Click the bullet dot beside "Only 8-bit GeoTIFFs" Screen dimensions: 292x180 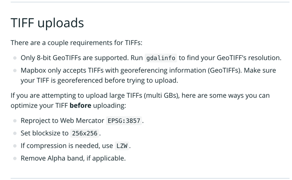(x=15, y=58)
